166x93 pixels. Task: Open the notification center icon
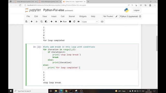tap(154, 91)
